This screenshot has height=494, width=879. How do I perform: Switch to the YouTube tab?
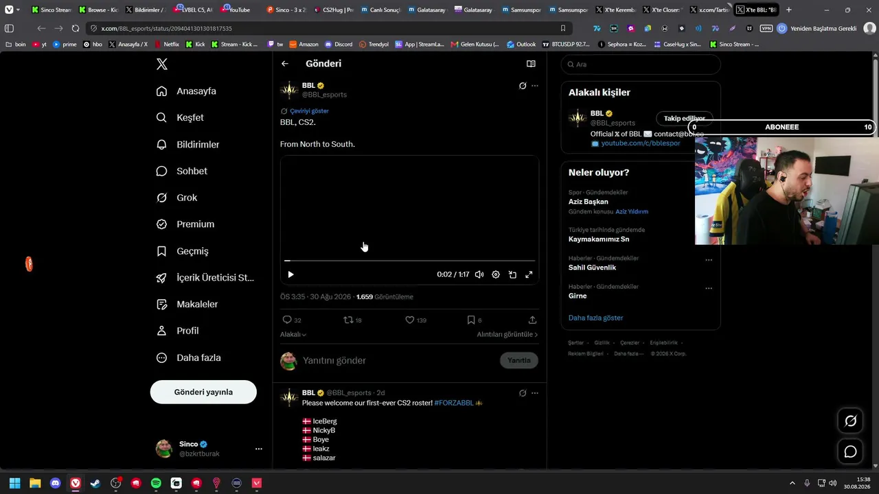238,10
